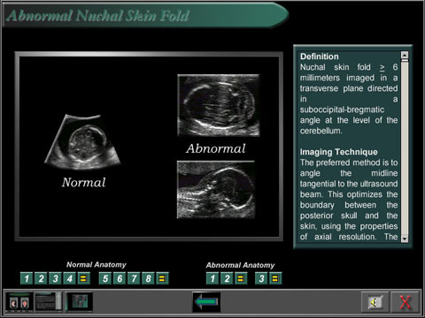Click the definition panel scroll down arrow
Viewport: 425px width, 318px height.
pos(405,238)
